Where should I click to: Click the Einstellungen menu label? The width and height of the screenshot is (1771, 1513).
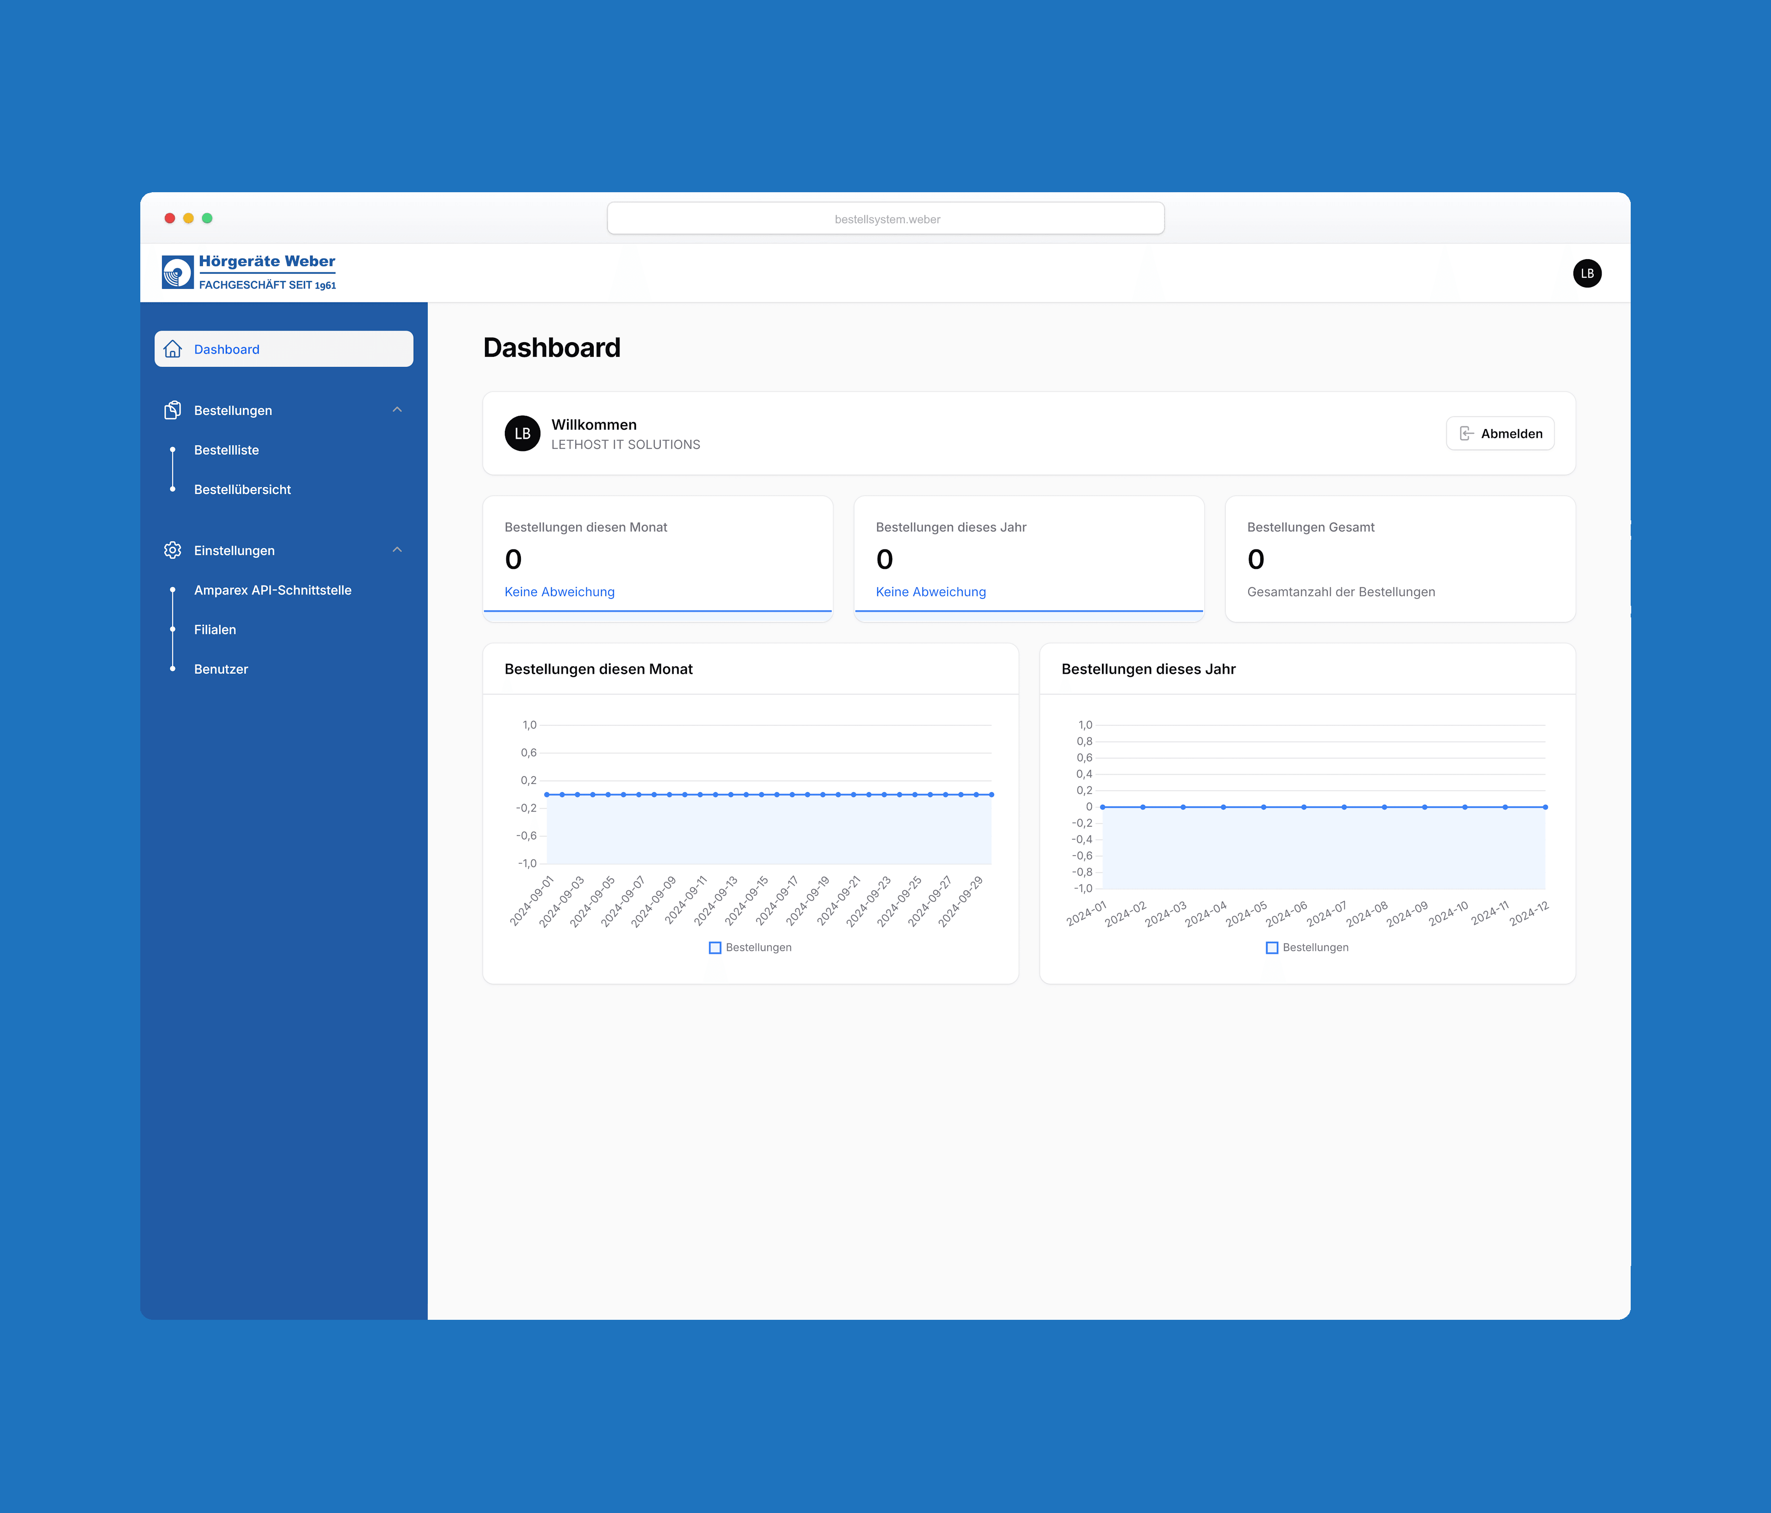click(234, 550)
